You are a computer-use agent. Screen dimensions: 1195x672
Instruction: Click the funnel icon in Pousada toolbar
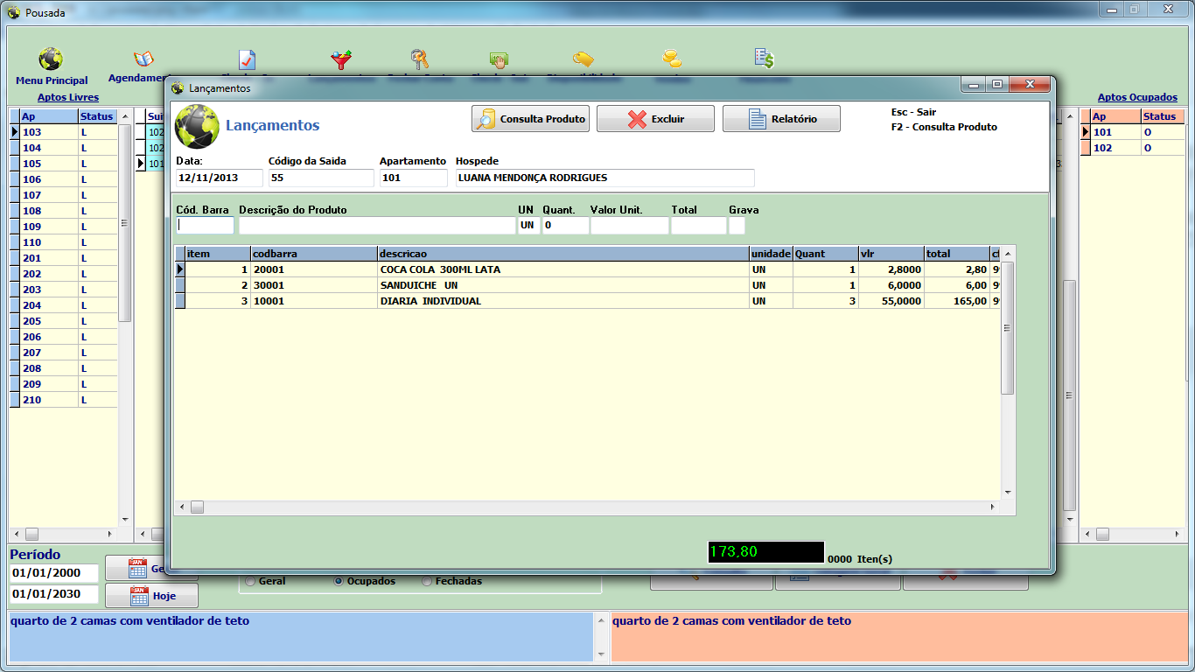[x=341, y=59]
